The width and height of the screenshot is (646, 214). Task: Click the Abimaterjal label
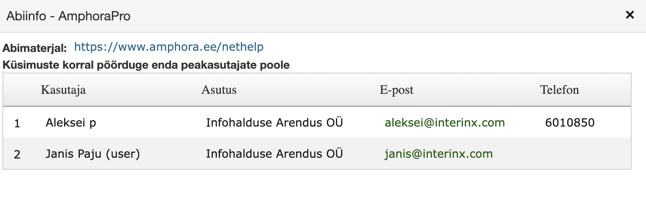(35, 48)
